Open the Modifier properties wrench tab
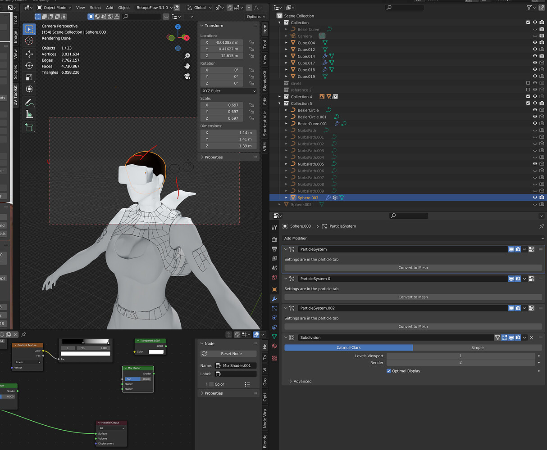Image resolution: width=547 pixels, height=450 pixels. coord(274,299)
